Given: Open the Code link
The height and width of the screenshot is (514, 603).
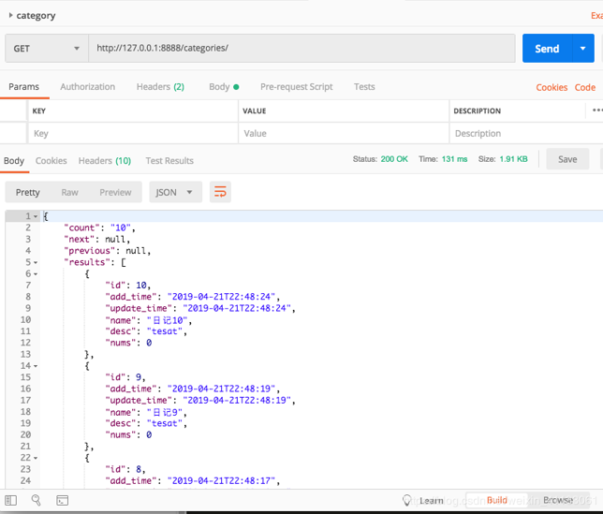Looking at the screenshot, I should click(x=585, y=88).
